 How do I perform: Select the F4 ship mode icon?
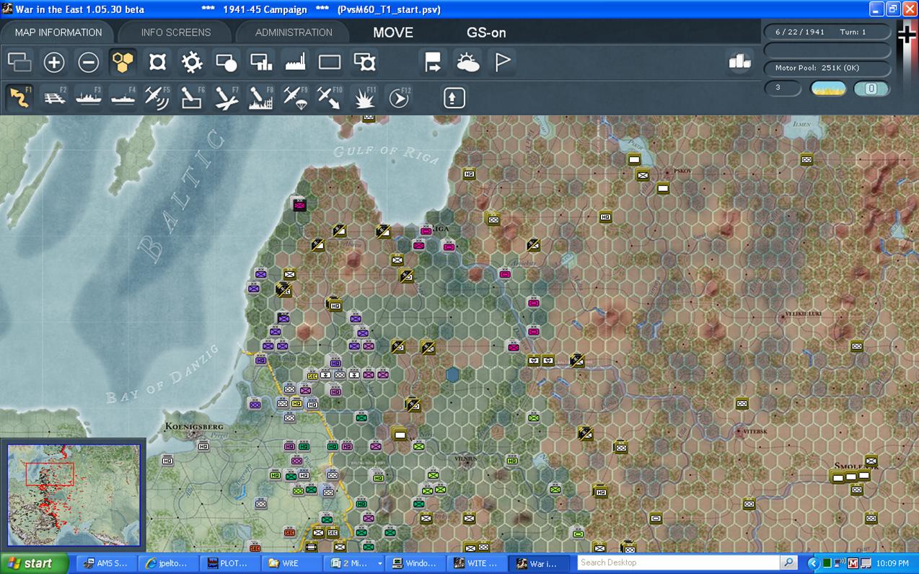pos(123,97)
